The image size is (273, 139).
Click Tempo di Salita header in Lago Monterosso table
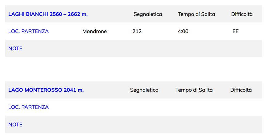[x=194, y=90]
